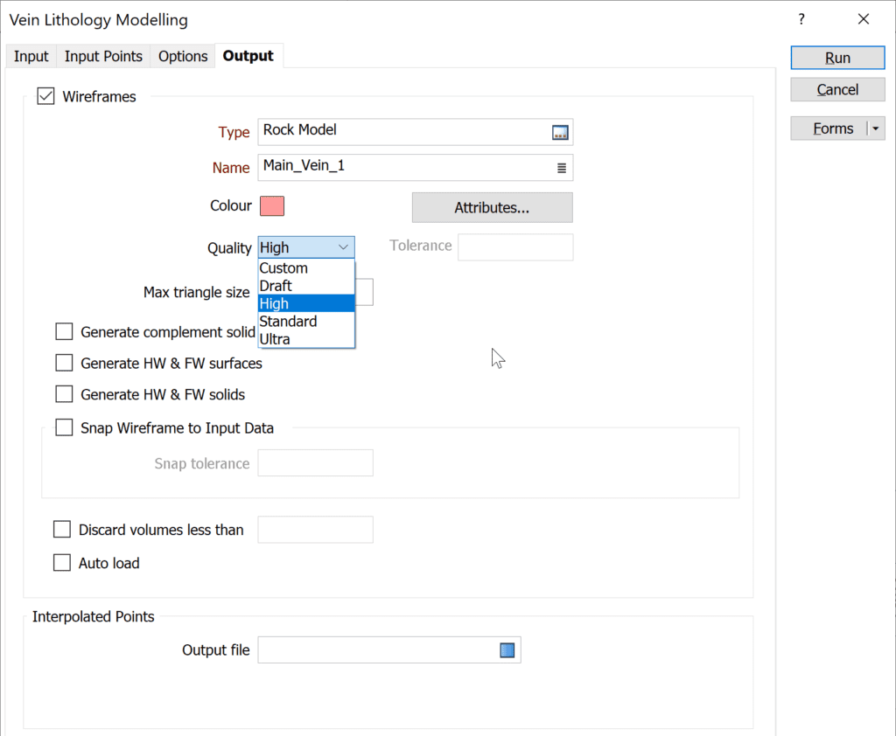Viewport: 896px width, 736px height.
Task: Choose Ultra from the Quality list
Action: (275, 339)
